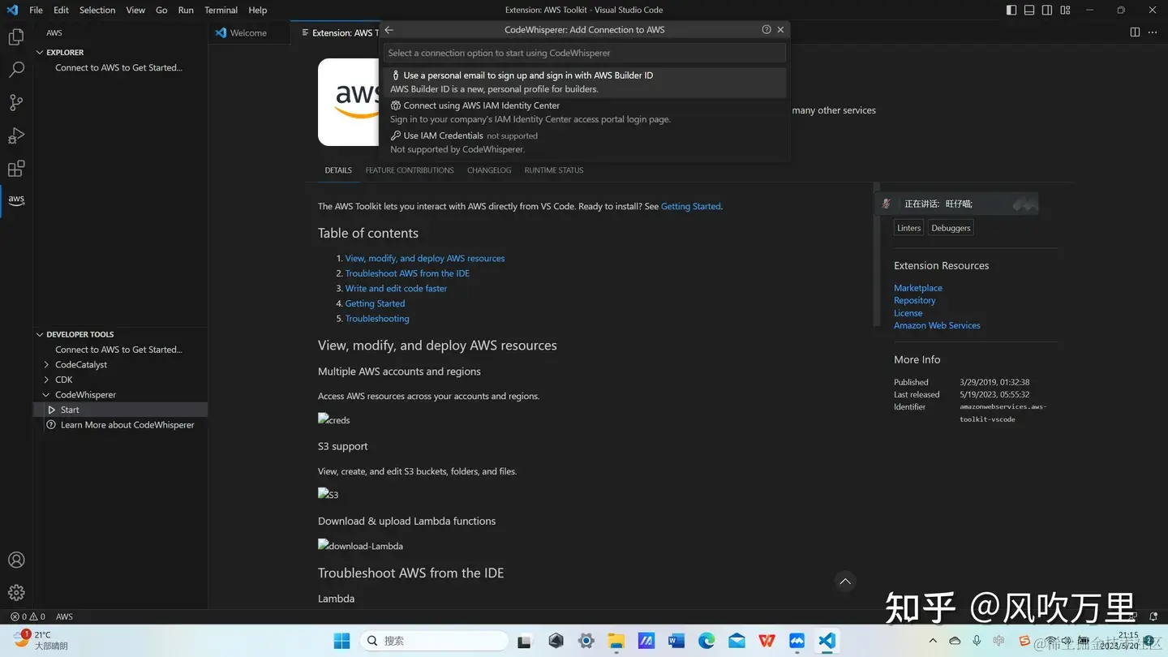This screenshot has width=1168, height=657.
Task: Open Microsoft Edge from the taskbar
Action: click(x=706, y=641)
